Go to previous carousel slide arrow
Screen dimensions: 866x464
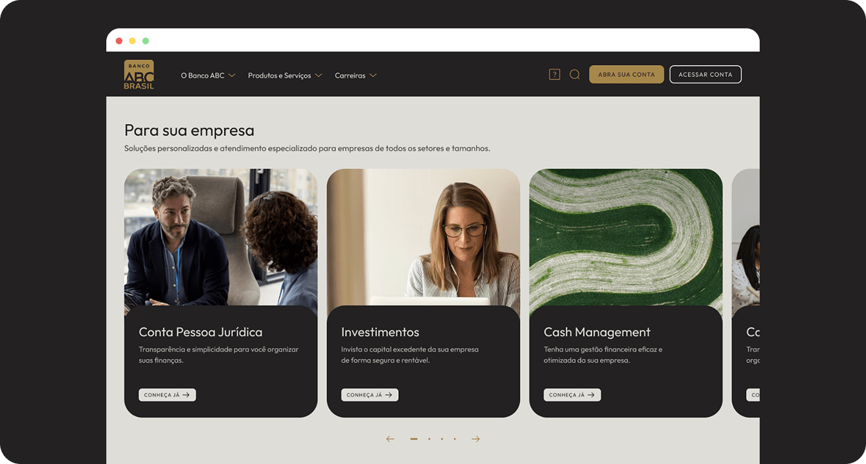[390, 439]
